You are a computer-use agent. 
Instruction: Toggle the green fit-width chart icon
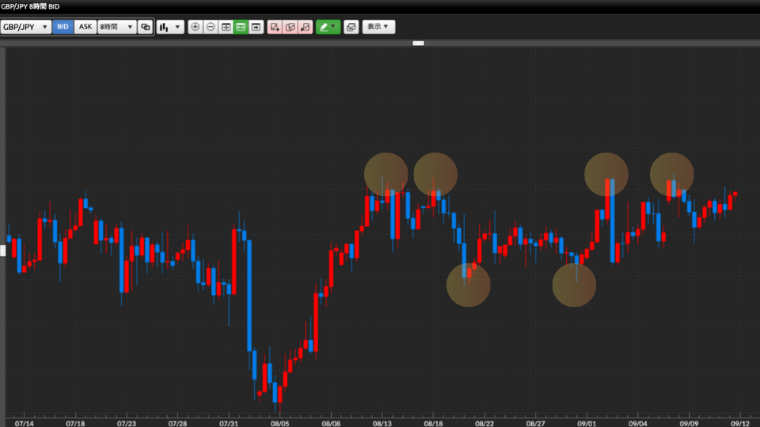(x=241, y=27)
